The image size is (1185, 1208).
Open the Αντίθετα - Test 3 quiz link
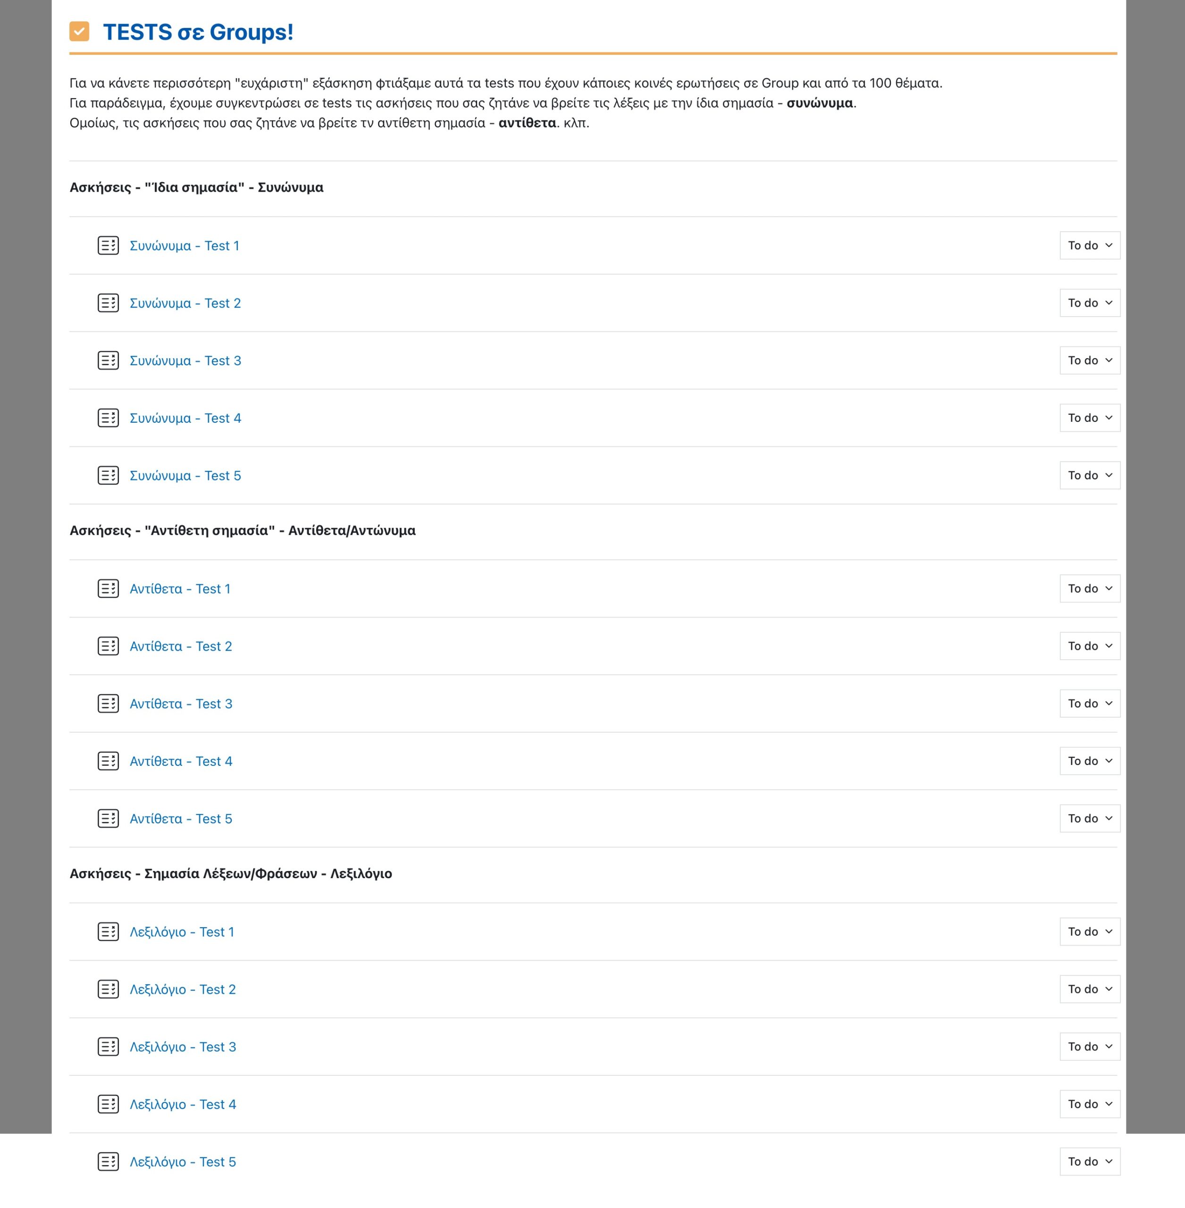(x=180, y=704)
